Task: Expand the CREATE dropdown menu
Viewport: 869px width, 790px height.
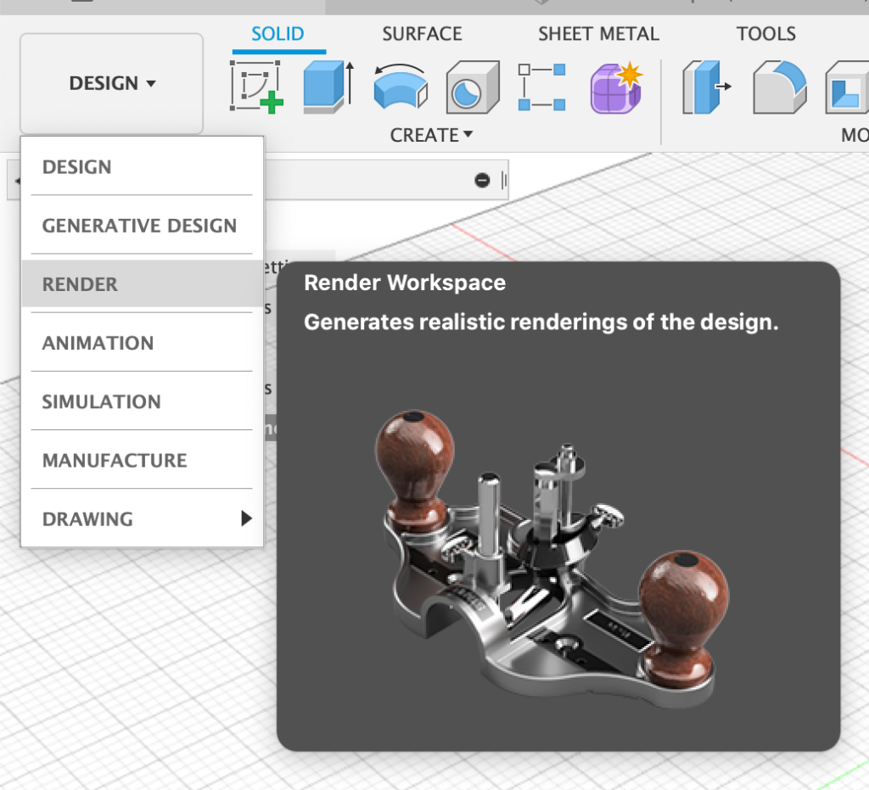Action: coord(431,135)
